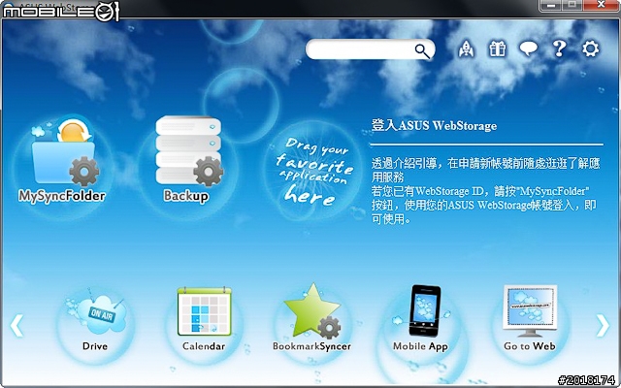Open settings gear in top toolbar
This screenshot has width=621, height=388.
click(591, 48)
